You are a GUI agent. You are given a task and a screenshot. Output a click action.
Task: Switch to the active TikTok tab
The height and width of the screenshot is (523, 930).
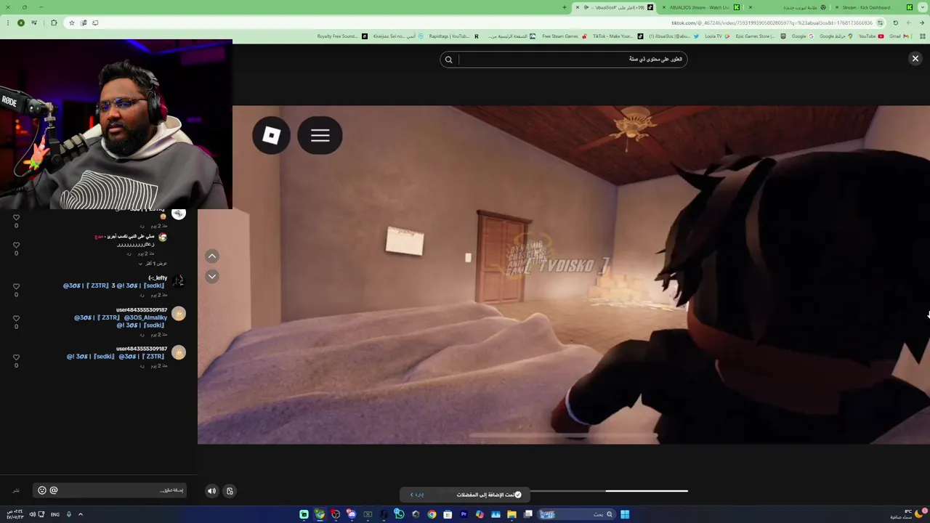tap(614, 7)
